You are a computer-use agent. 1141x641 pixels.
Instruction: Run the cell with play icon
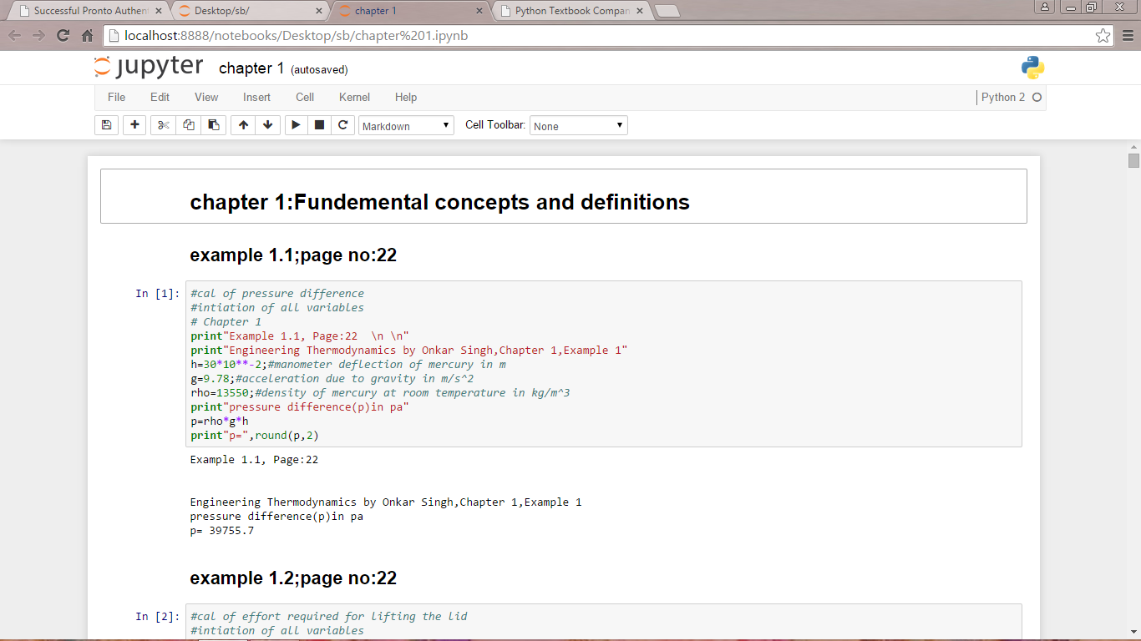pos(295,125)
